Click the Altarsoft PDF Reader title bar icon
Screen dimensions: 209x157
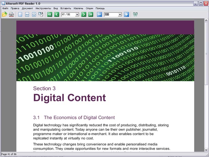(x=3, y=3)
